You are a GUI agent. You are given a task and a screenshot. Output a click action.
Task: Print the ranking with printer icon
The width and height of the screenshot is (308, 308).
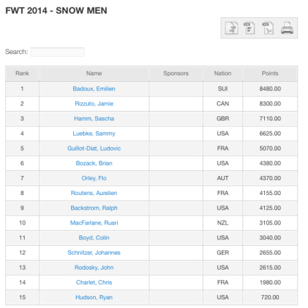pyautogui.click(x=287, y=28)
